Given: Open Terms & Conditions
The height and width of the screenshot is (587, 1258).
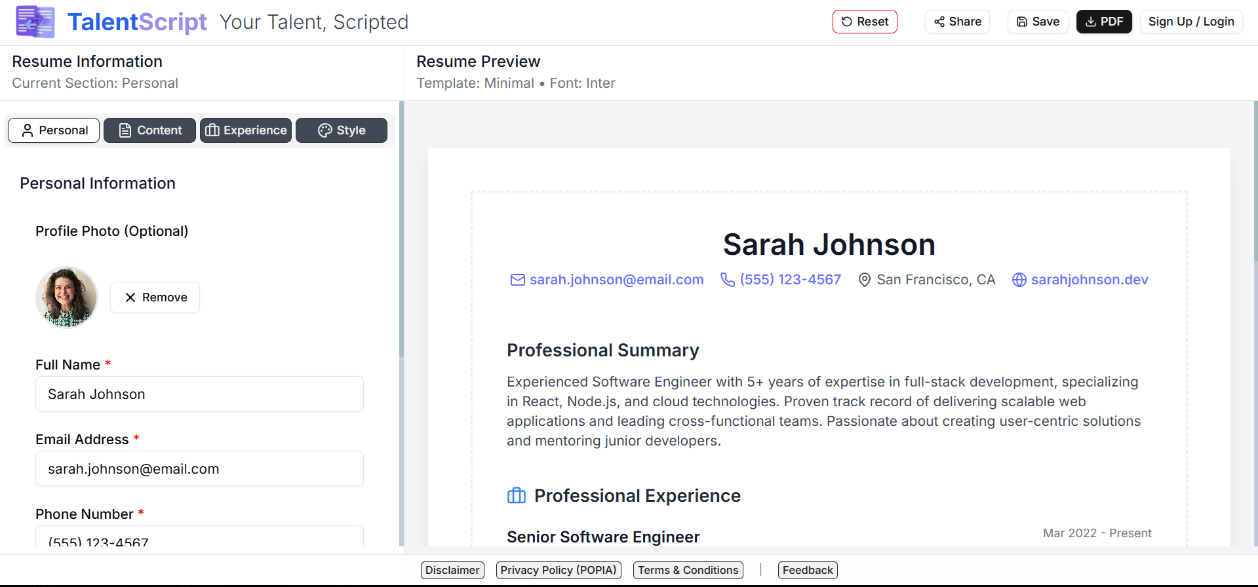Looking at the screenshot, I should [688, 570].
